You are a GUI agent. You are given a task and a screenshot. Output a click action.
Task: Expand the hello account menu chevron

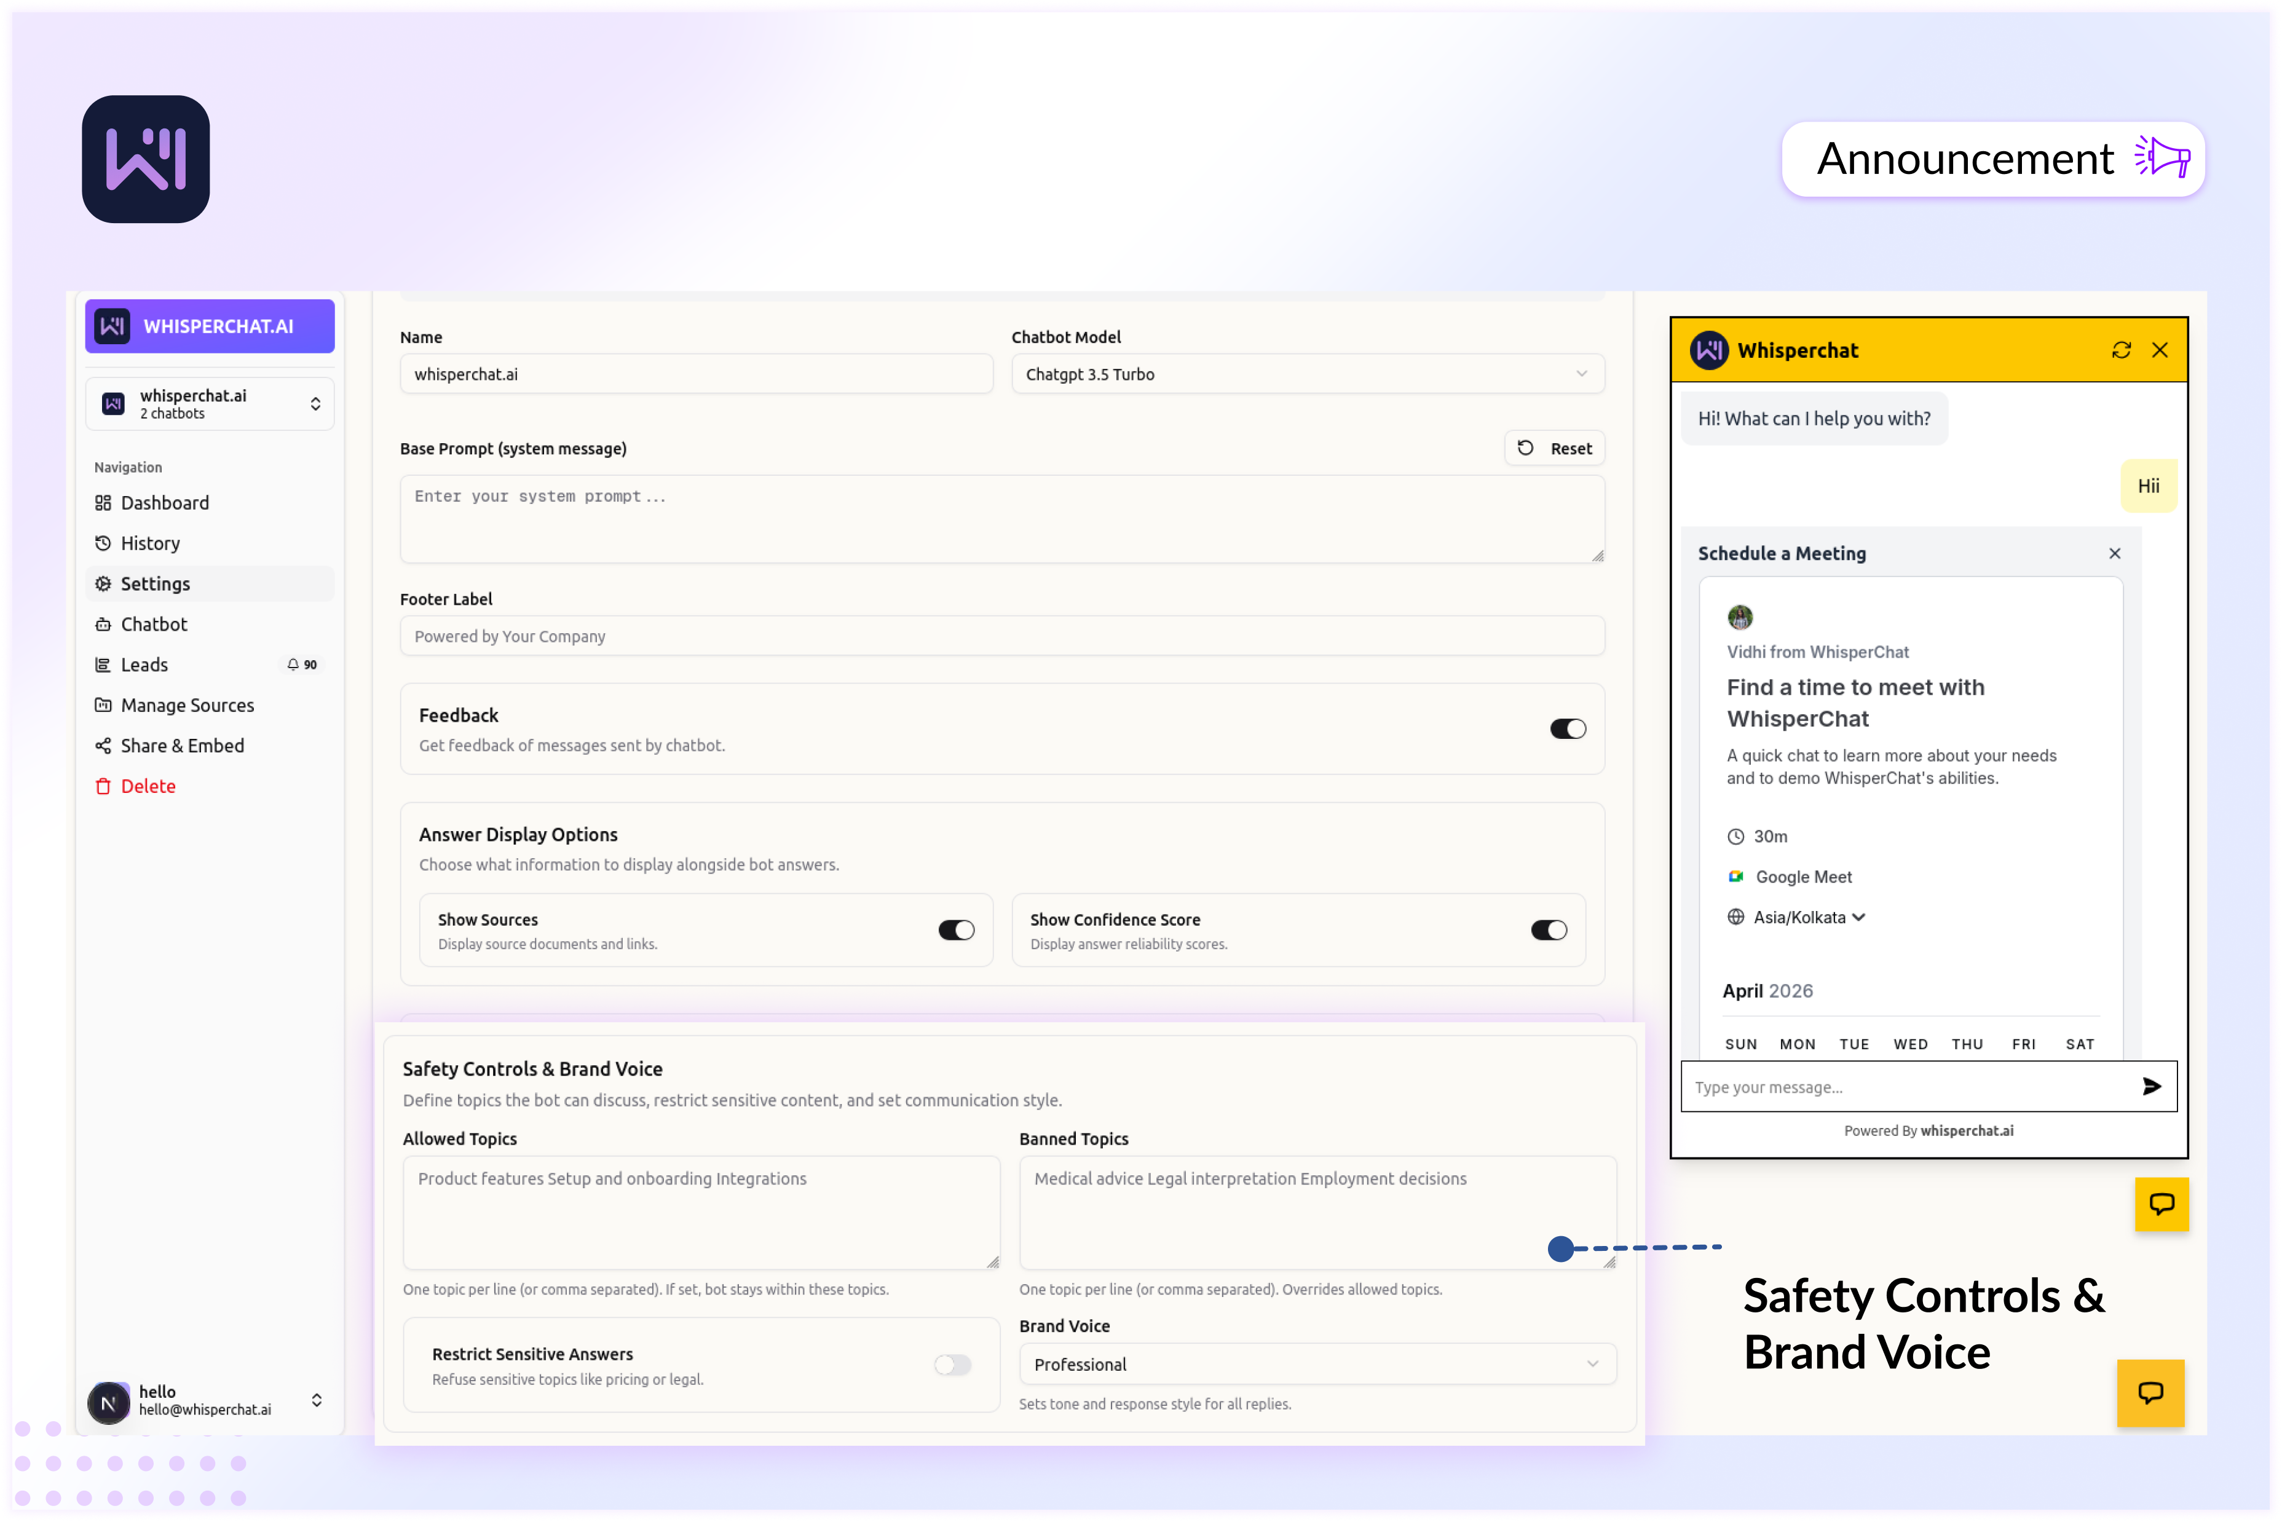click(x=317, y=1401)
